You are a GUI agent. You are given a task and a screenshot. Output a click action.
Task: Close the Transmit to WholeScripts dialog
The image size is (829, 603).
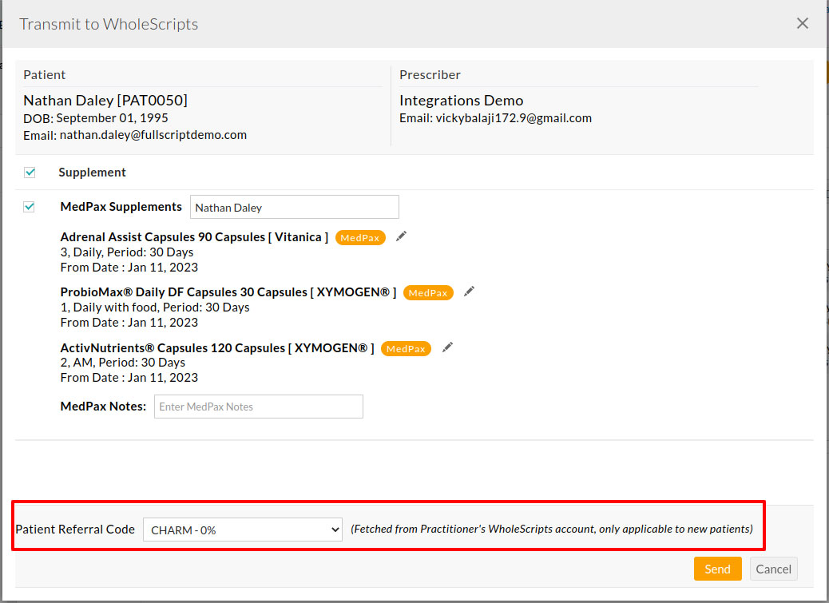point(802,23)
